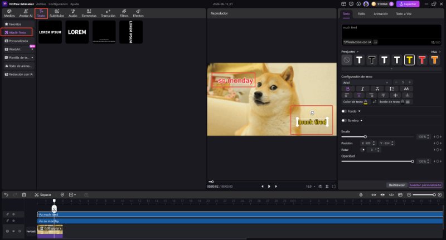
Task: Align text to center
Action: pyautogui.click(x=359, y=95)
